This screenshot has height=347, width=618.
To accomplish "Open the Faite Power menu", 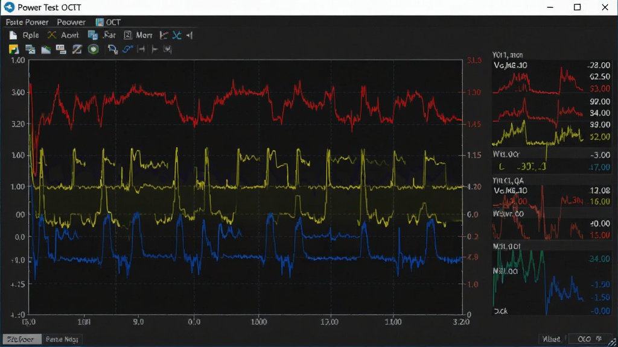I will click(27, 22).
